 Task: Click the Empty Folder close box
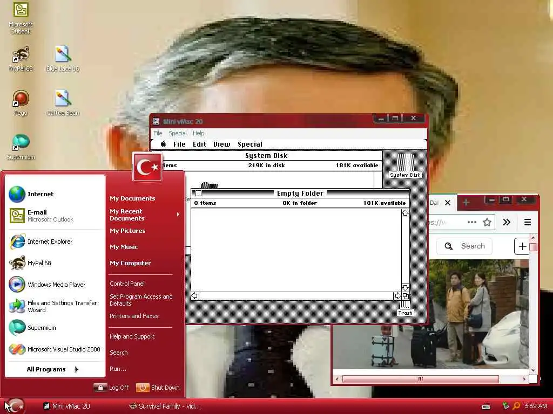(x=199, y=194)
